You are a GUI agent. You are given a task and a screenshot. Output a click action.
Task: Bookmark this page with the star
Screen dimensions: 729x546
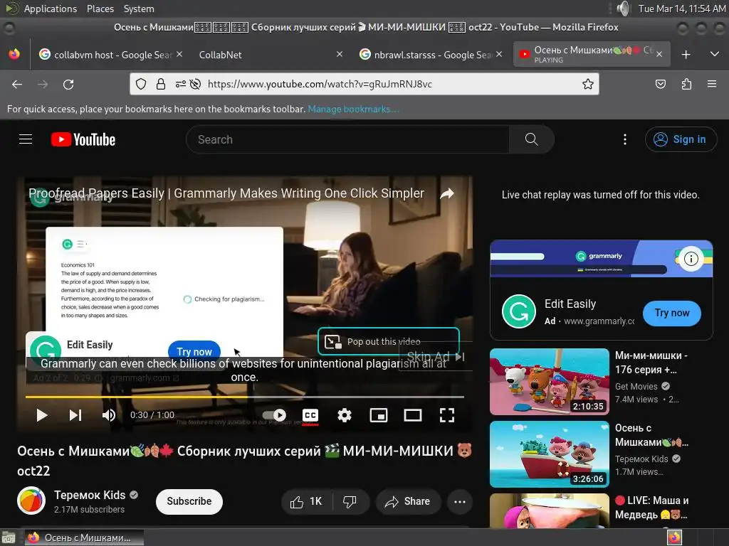(x=587, y=84)
